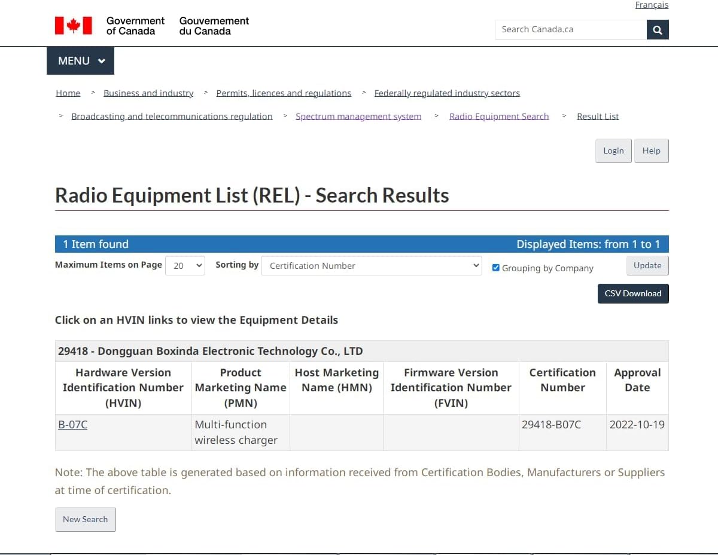Open Maximum Items on Page dropdown
Screen dimensions: 718x555
coord(185,266)
